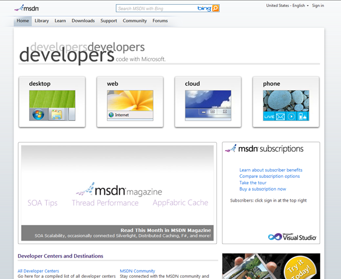Open MSDN Community link
The image size is (341, 279).
coord(138,271)
